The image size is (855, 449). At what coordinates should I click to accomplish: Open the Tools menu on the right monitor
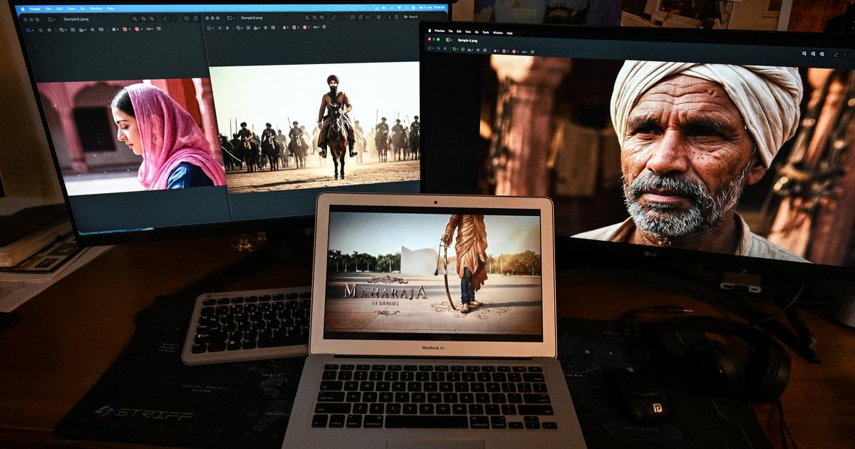[484, 32]
